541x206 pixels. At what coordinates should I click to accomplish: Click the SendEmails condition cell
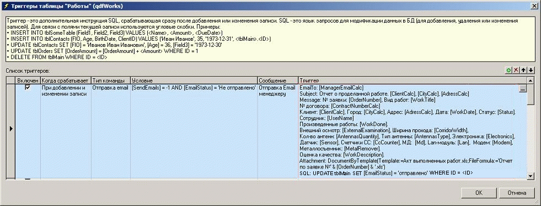tap(194, 131)
